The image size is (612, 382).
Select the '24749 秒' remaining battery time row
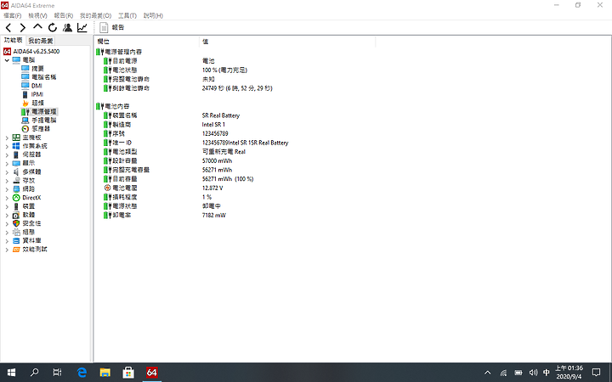(x=236, y=88)
